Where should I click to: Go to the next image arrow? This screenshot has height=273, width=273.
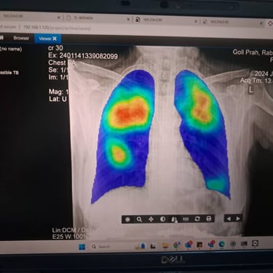point(238,218)
